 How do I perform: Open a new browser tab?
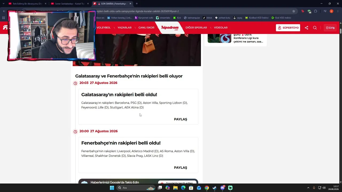point(137,4)
